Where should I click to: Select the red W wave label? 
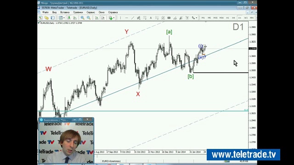[48, 69]
